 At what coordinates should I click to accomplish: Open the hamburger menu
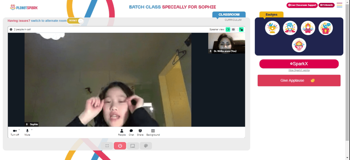coord(339,5)
